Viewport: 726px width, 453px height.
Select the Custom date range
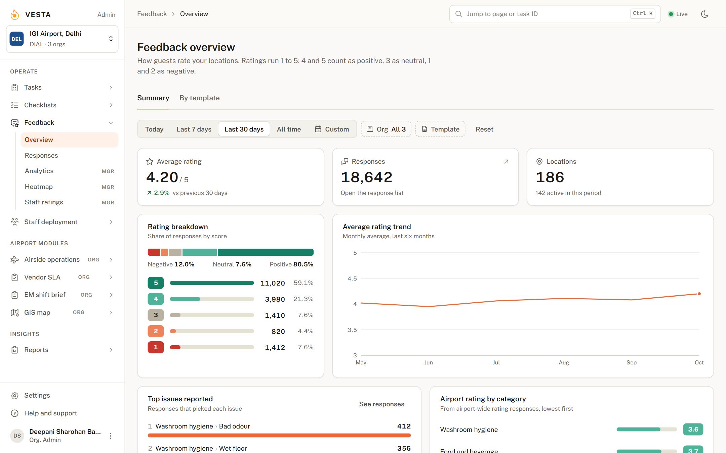coord(332,129)
